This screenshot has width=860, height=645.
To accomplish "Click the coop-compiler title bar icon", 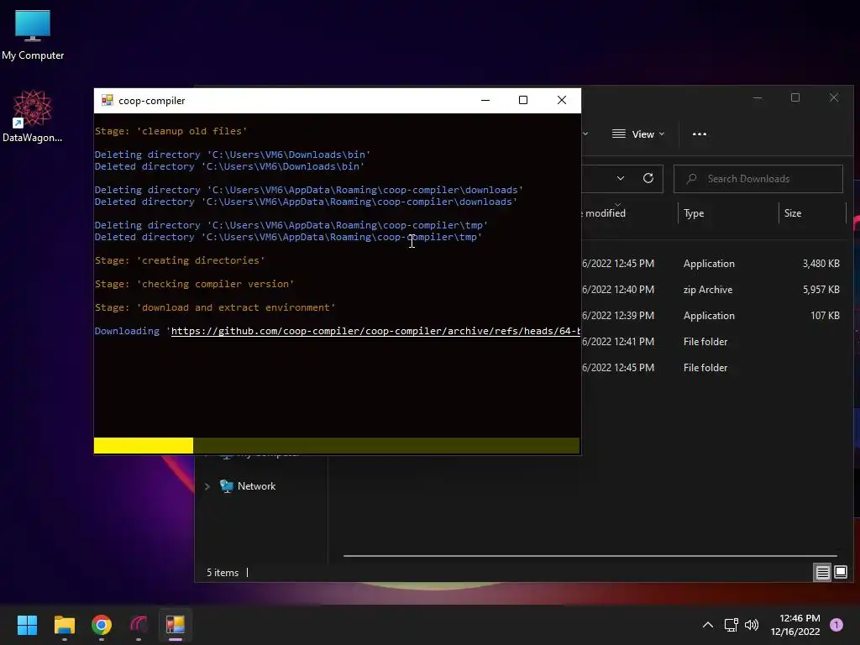I will click(107, 101).
